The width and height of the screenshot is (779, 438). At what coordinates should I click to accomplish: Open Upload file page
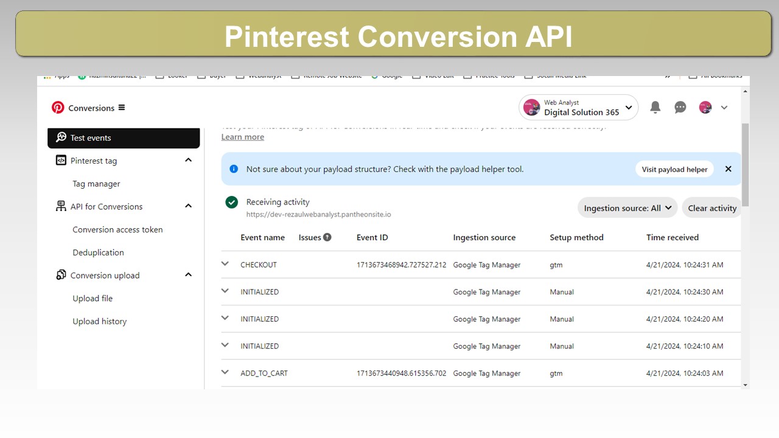93,298
